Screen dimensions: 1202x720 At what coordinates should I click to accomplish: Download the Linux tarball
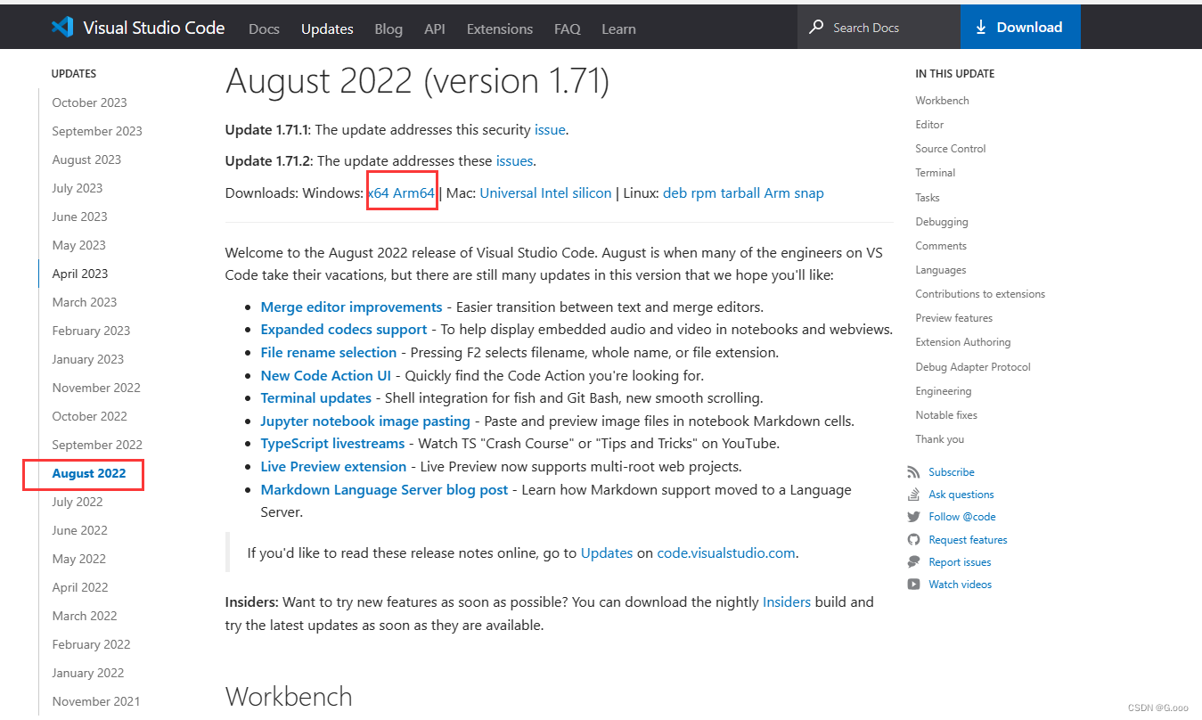(740, 192)
